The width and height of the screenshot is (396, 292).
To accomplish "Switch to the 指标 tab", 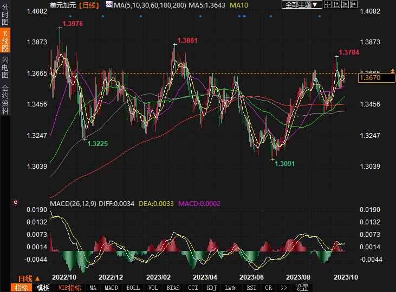I will point(22,288).
